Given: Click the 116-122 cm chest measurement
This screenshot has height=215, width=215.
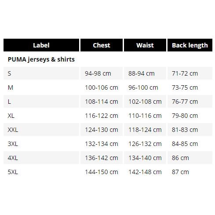Looking at the screenshot, I should pyautogui.click(x=102, y=116).
